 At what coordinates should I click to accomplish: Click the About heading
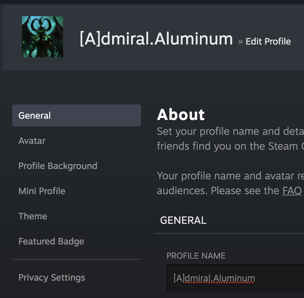(181, 115)
